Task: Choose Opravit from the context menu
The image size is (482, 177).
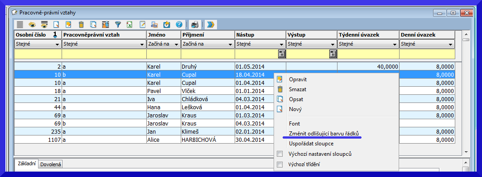Action: pos(298,79)
